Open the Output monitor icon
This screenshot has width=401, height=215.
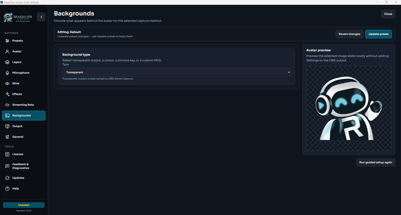[7, 126]
